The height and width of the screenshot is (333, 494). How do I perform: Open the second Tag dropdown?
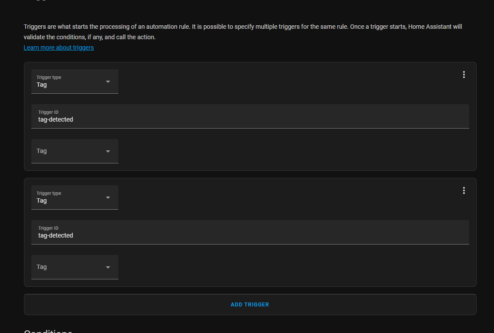[x=74, y=267]
